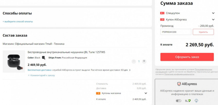Click the total 2 269,50 руб.
Image resolution: width=218 pixels, height=105 pixels.
click(200, 45)
